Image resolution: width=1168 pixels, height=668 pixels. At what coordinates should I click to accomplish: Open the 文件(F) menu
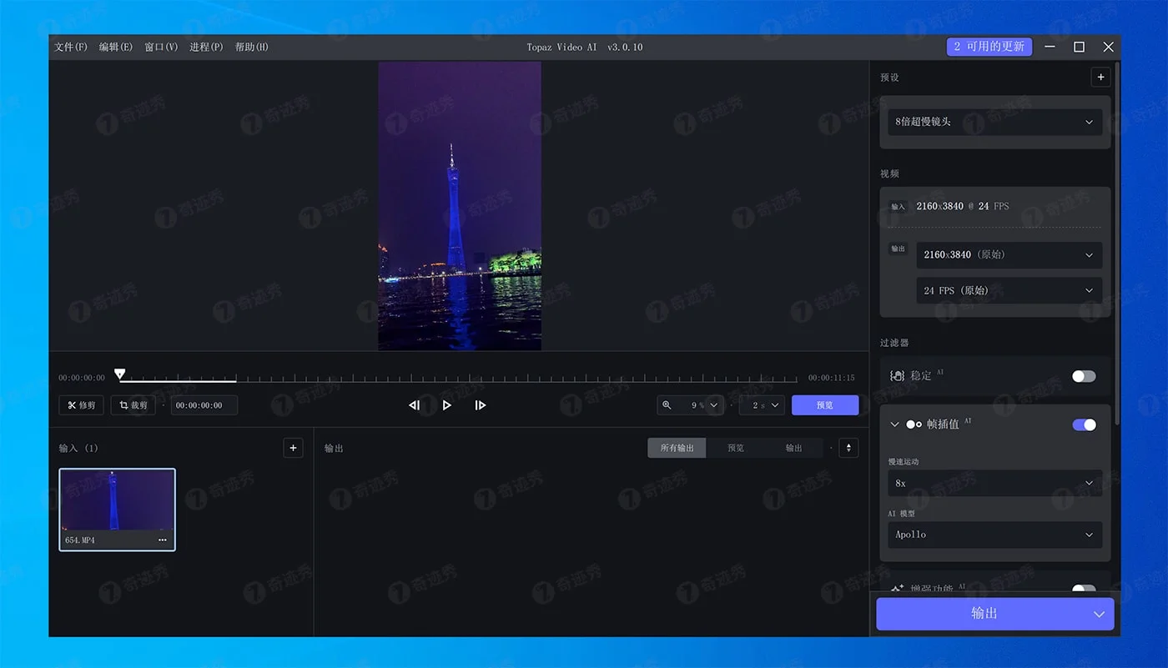click(x=71, y=48)
